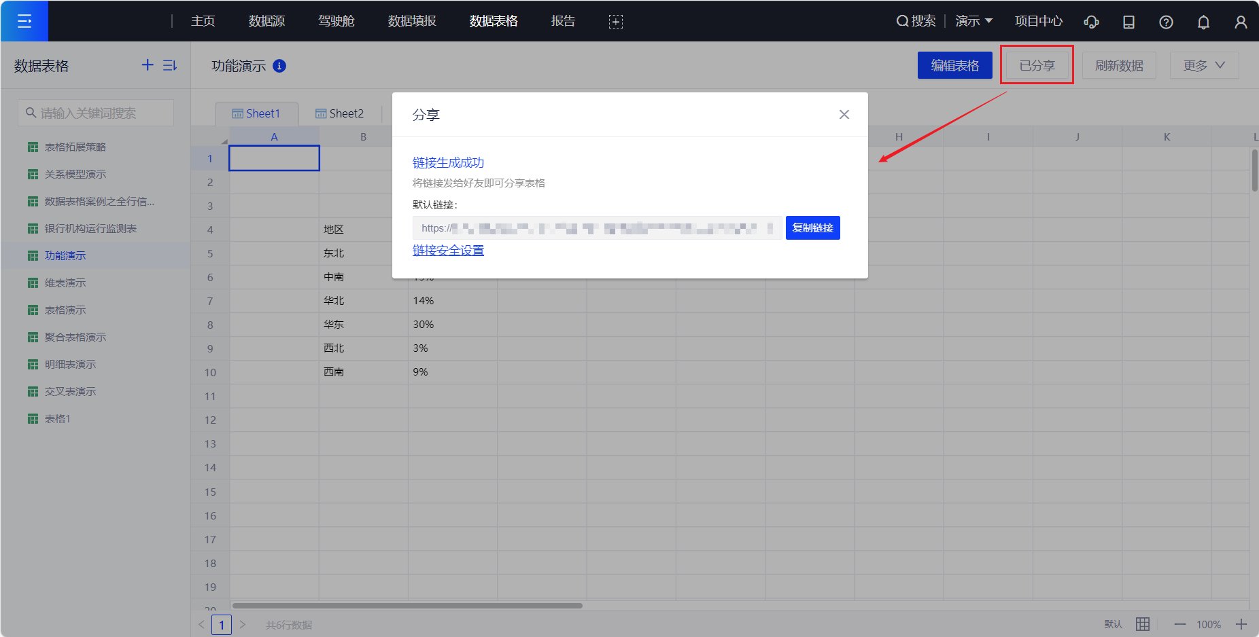Open the user profile icon
This screenshot has width=1259, height=637.
tap(1241, 22)
